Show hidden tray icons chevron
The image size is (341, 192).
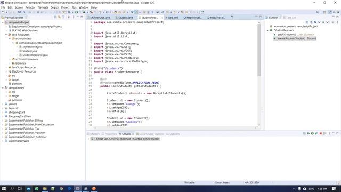point(294,188)
